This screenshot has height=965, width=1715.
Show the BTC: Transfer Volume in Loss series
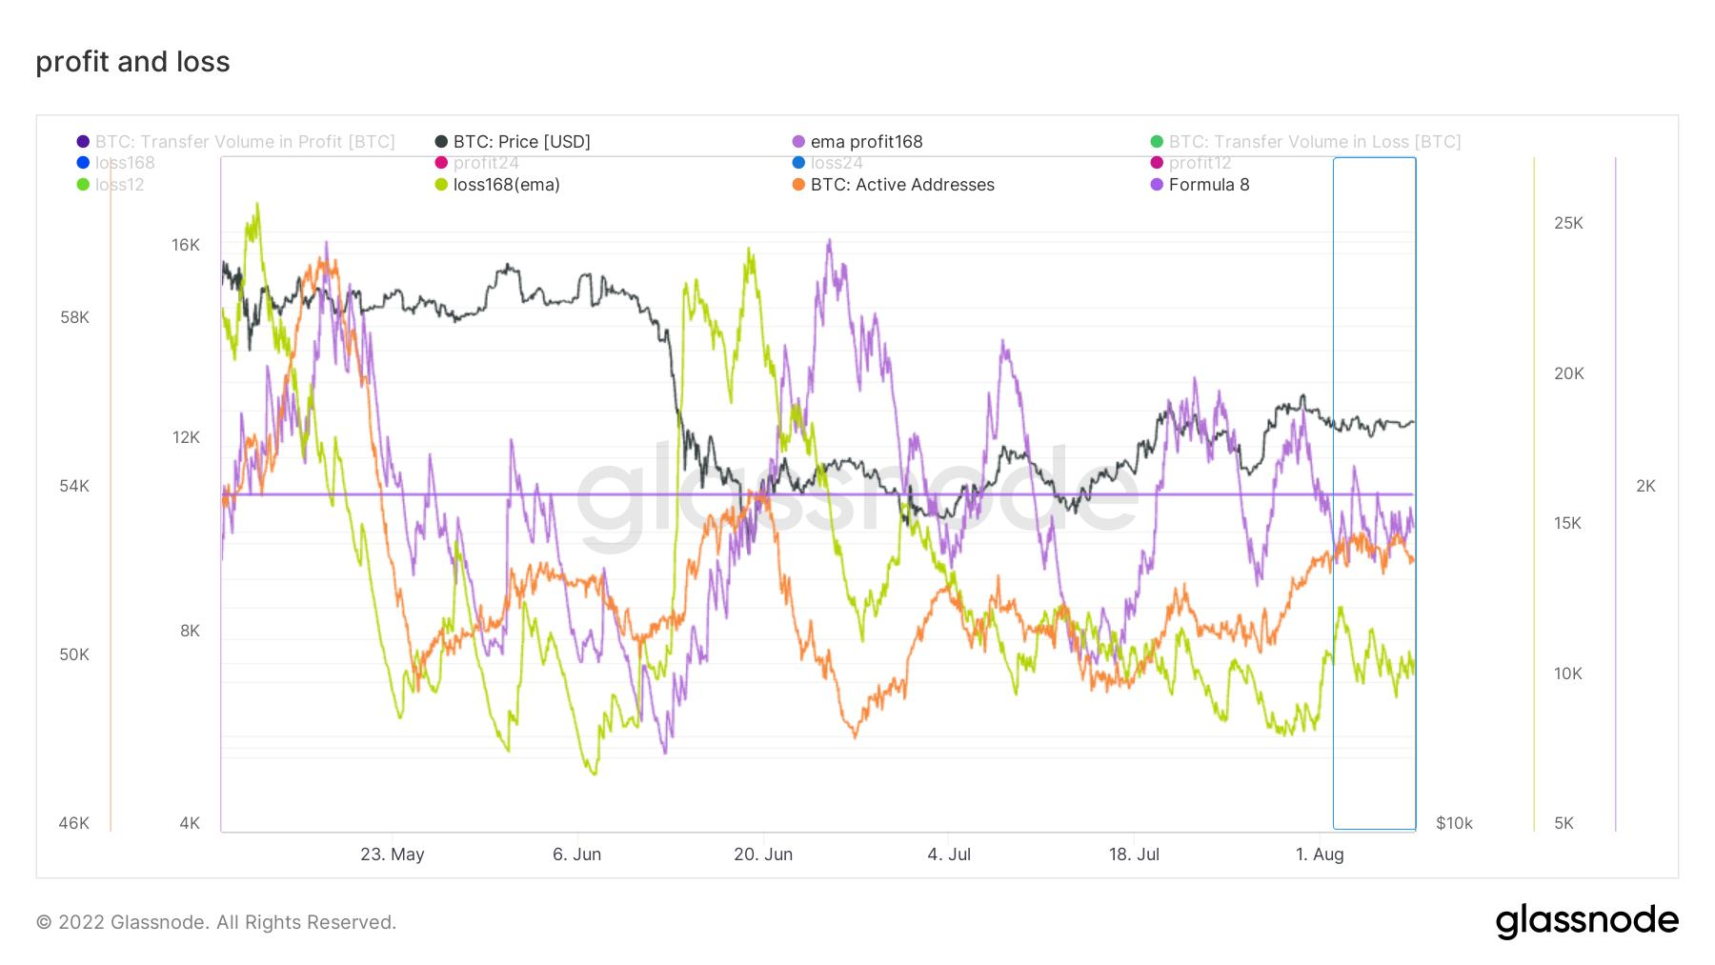point(1314,142)
